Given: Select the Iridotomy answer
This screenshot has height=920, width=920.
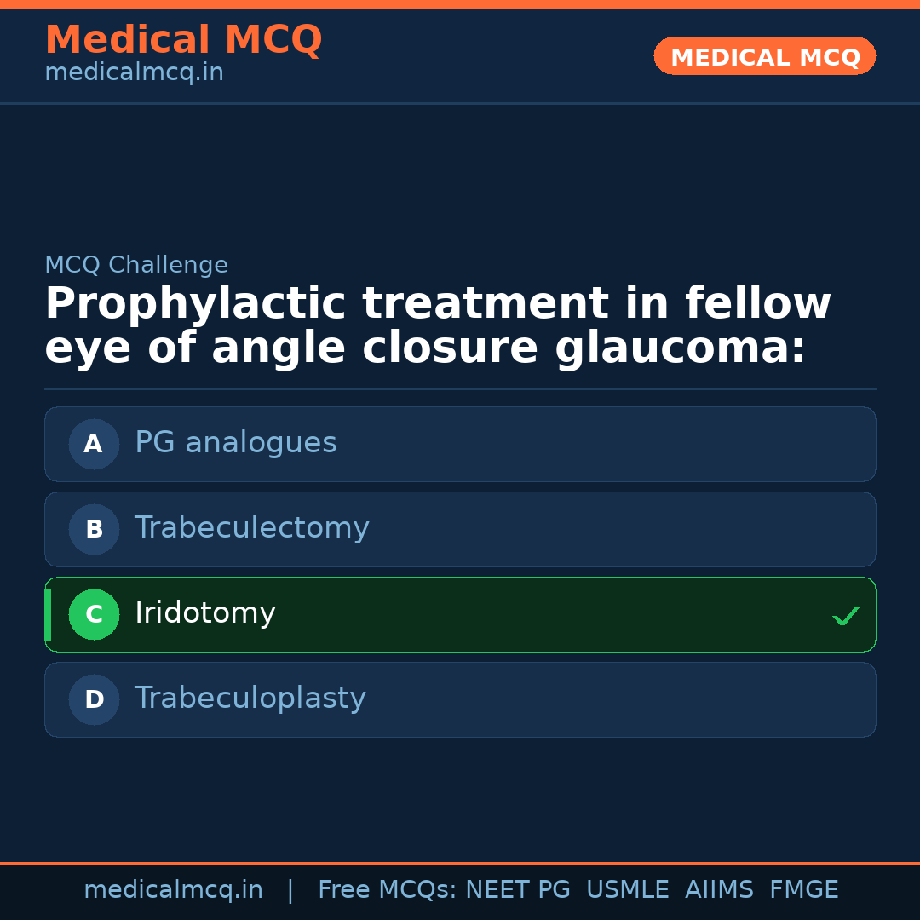Looking at the screenshot, I should tap(205, 613).
